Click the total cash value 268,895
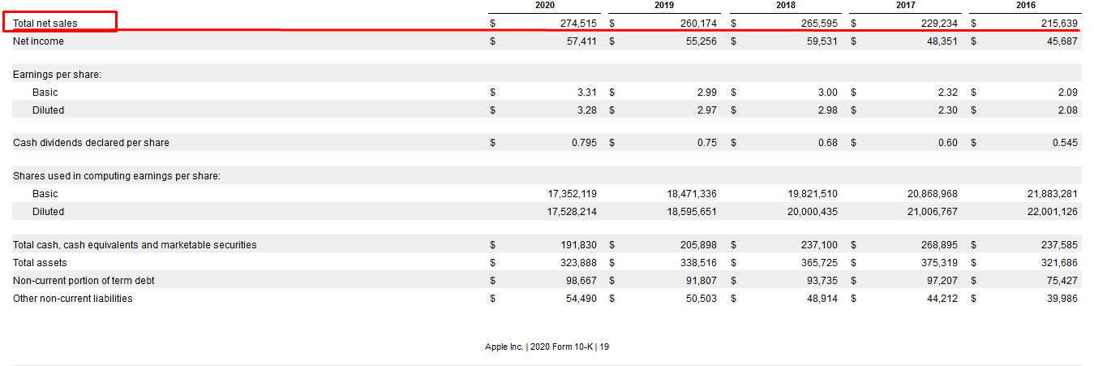Screen dimensions: 1094x366 point(939,245)
